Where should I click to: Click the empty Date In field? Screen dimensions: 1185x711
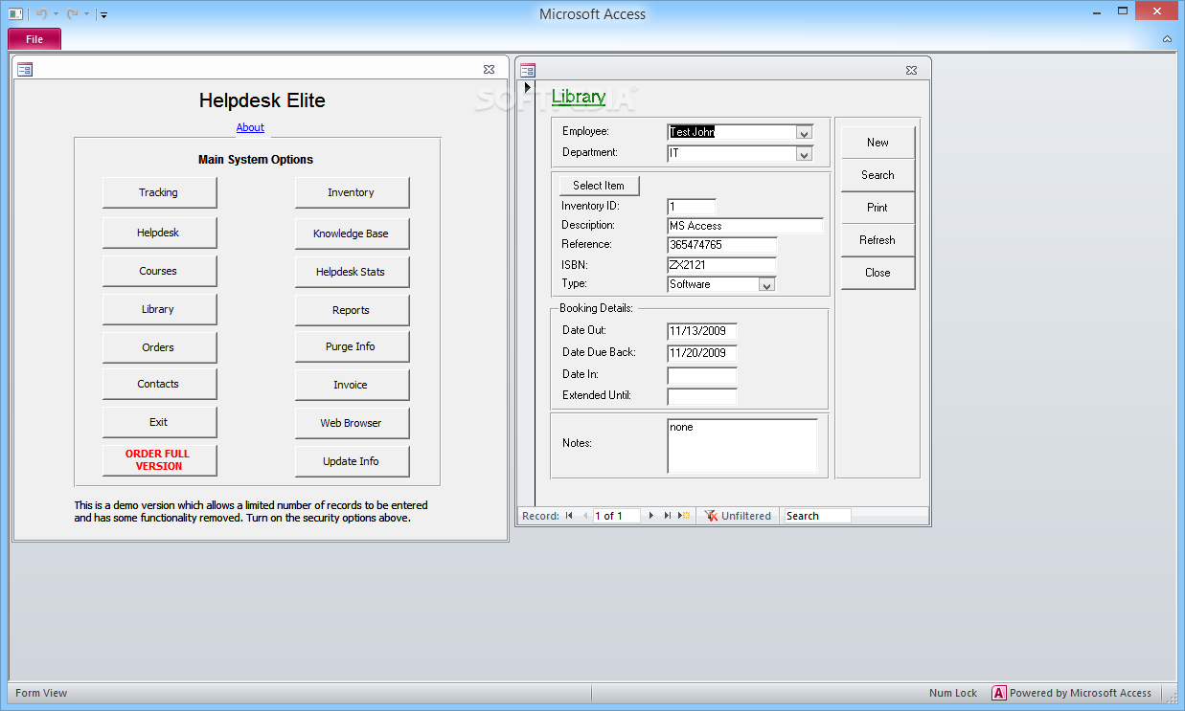[702, 375]
